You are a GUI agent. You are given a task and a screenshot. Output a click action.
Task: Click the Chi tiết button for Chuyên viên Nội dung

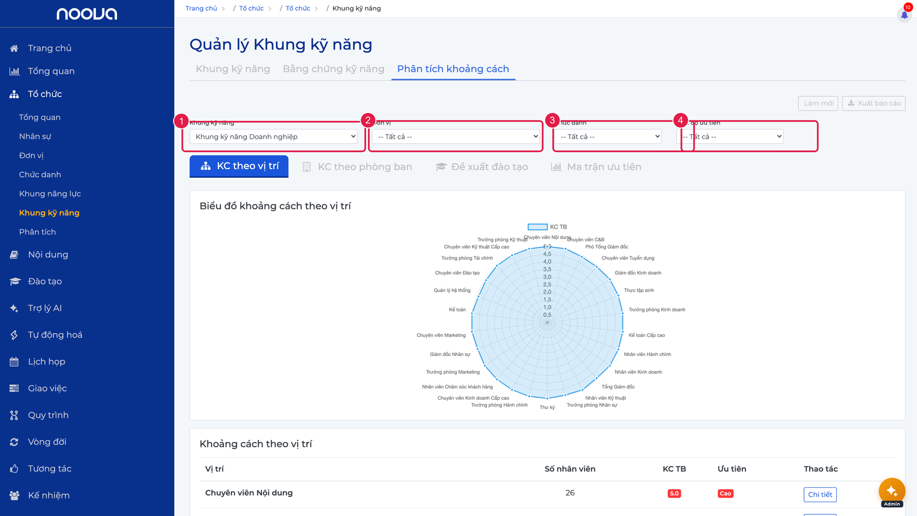click(x=820, y=495)
